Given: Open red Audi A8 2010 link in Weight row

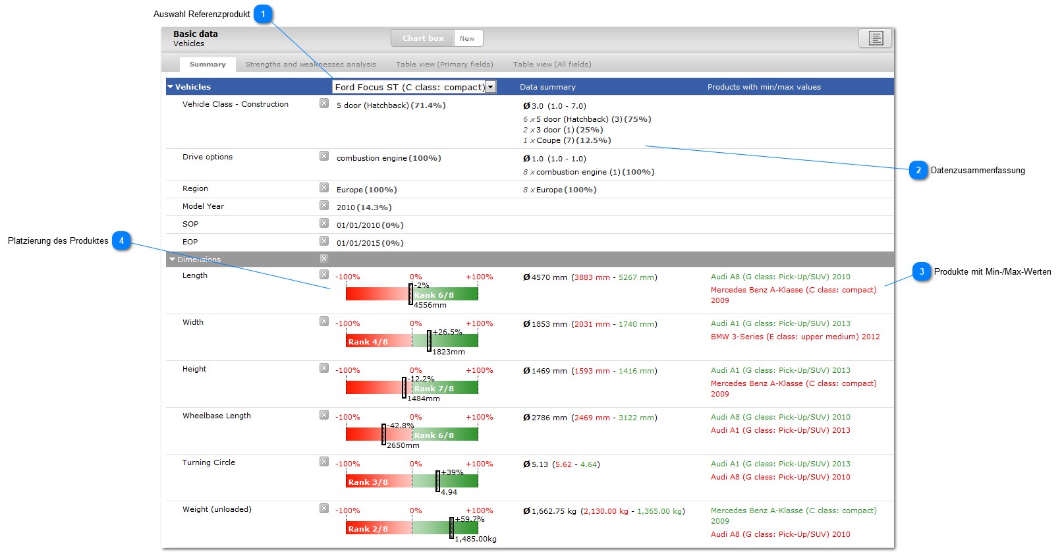Looking at the screenshot, I should point(781,534).
